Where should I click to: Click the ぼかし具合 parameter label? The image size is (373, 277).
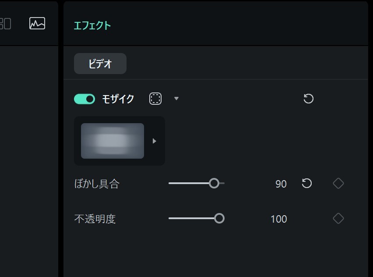tap(97, 184)
